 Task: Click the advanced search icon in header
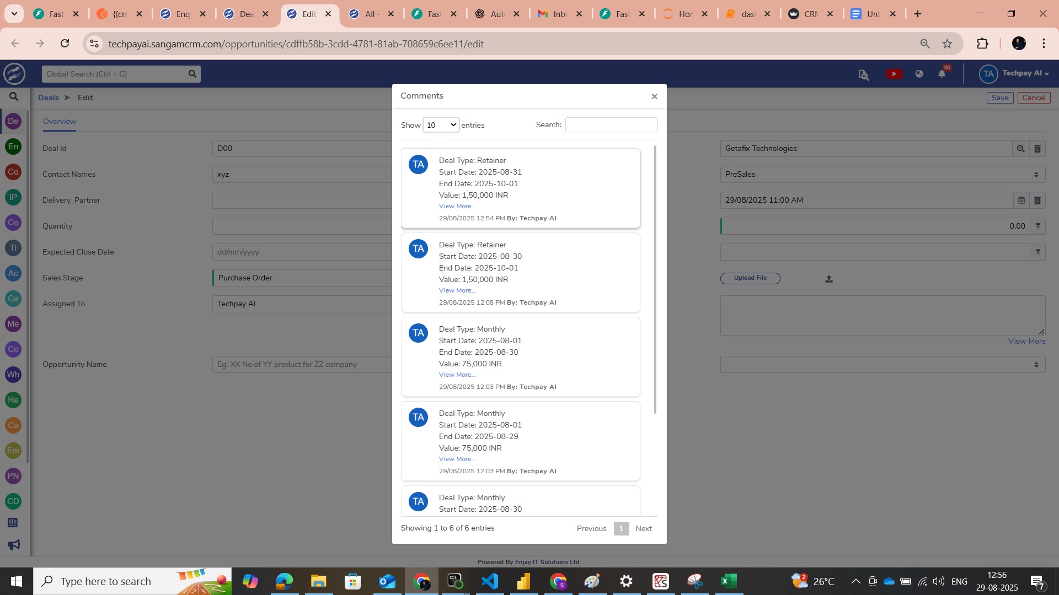pyautogui.click(x=864, y=75)
